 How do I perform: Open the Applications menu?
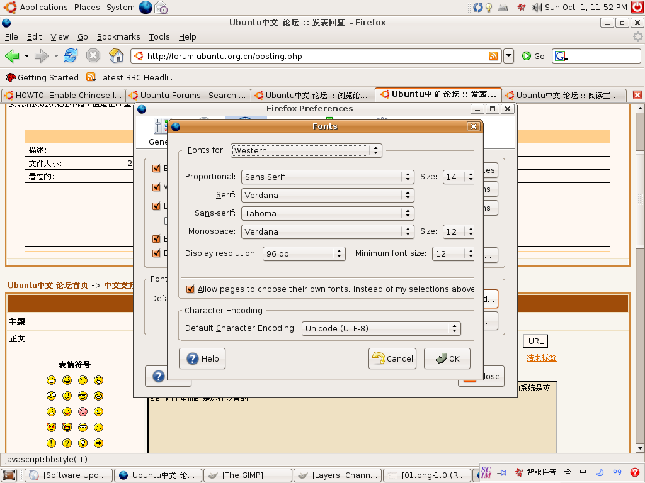pos(43,8)
